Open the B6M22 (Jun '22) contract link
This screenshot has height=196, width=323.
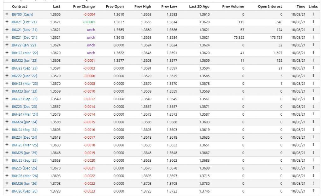point(25,61)
